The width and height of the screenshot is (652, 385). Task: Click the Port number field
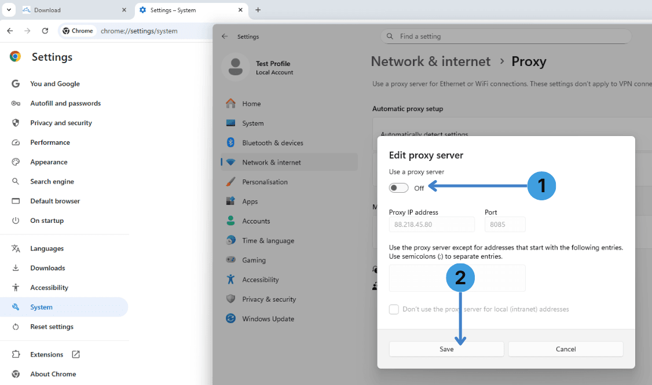(x=505, y=225)
